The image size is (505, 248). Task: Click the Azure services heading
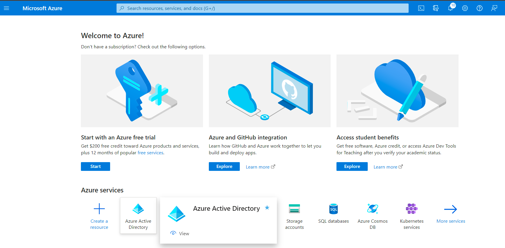point(102,190)
